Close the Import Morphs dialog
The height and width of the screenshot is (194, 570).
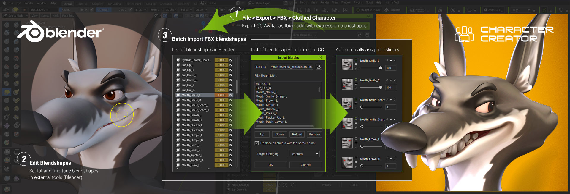pyautogui.click(x=320, y=57)
